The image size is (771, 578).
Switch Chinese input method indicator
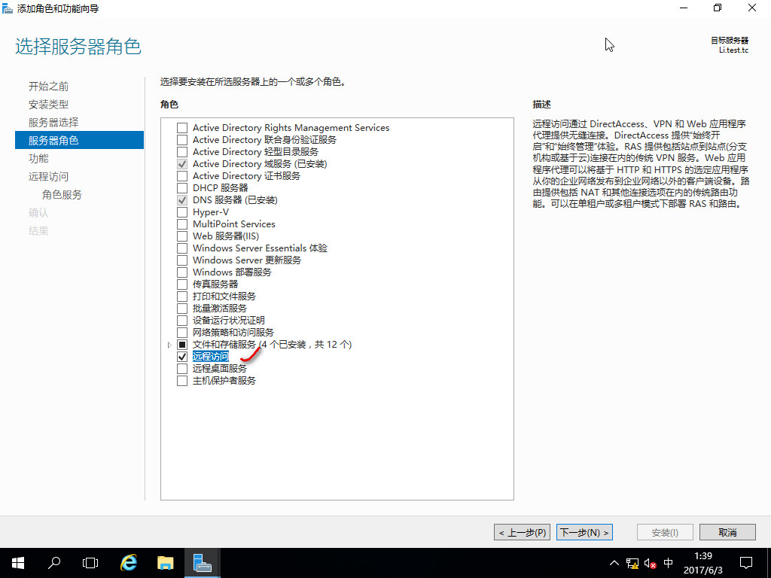coord(669,563)
